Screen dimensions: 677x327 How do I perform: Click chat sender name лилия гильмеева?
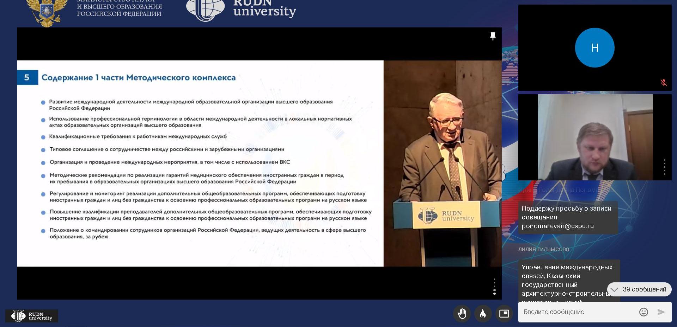pyautogui.click(x=543, y=249)
